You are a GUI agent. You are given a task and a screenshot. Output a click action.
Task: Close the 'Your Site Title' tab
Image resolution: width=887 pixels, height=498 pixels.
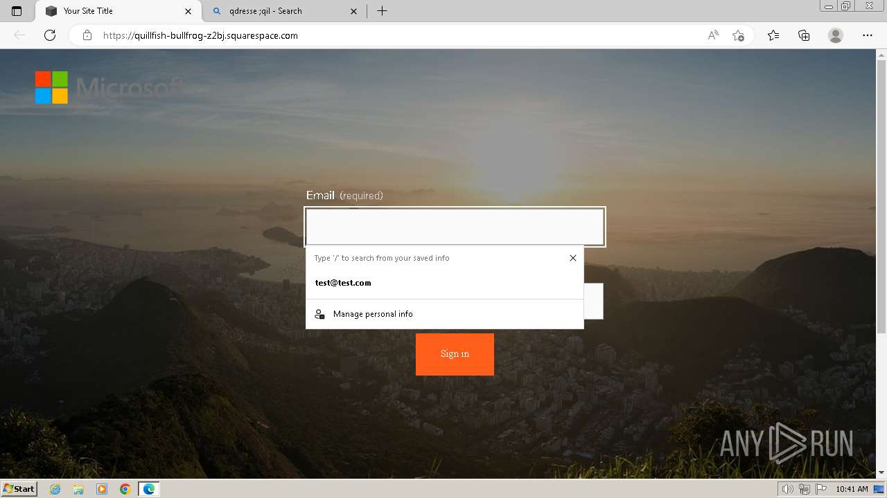(x=188, y=11)
